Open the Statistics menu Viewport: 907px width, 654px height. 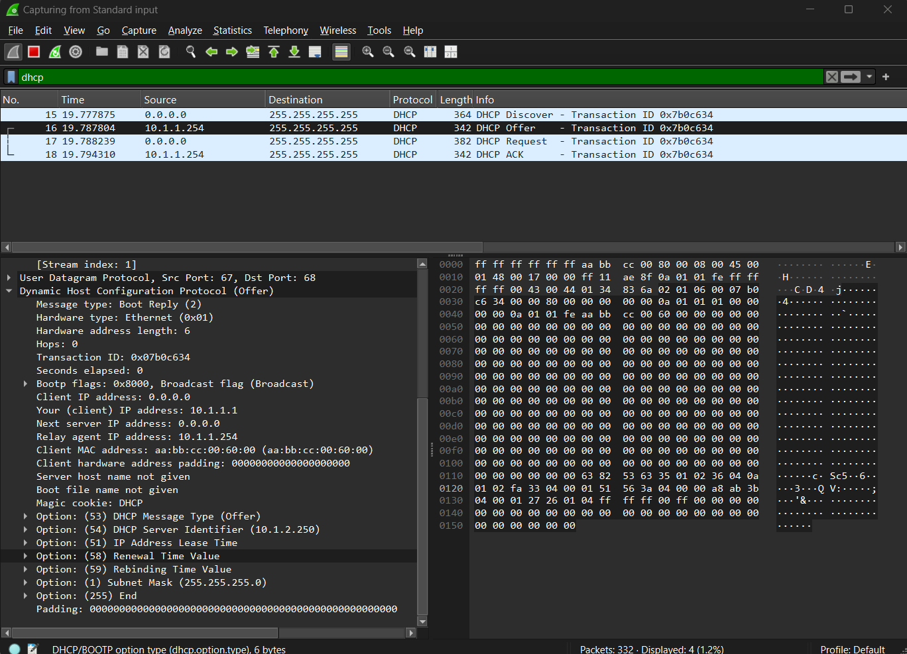coord(232,30)
